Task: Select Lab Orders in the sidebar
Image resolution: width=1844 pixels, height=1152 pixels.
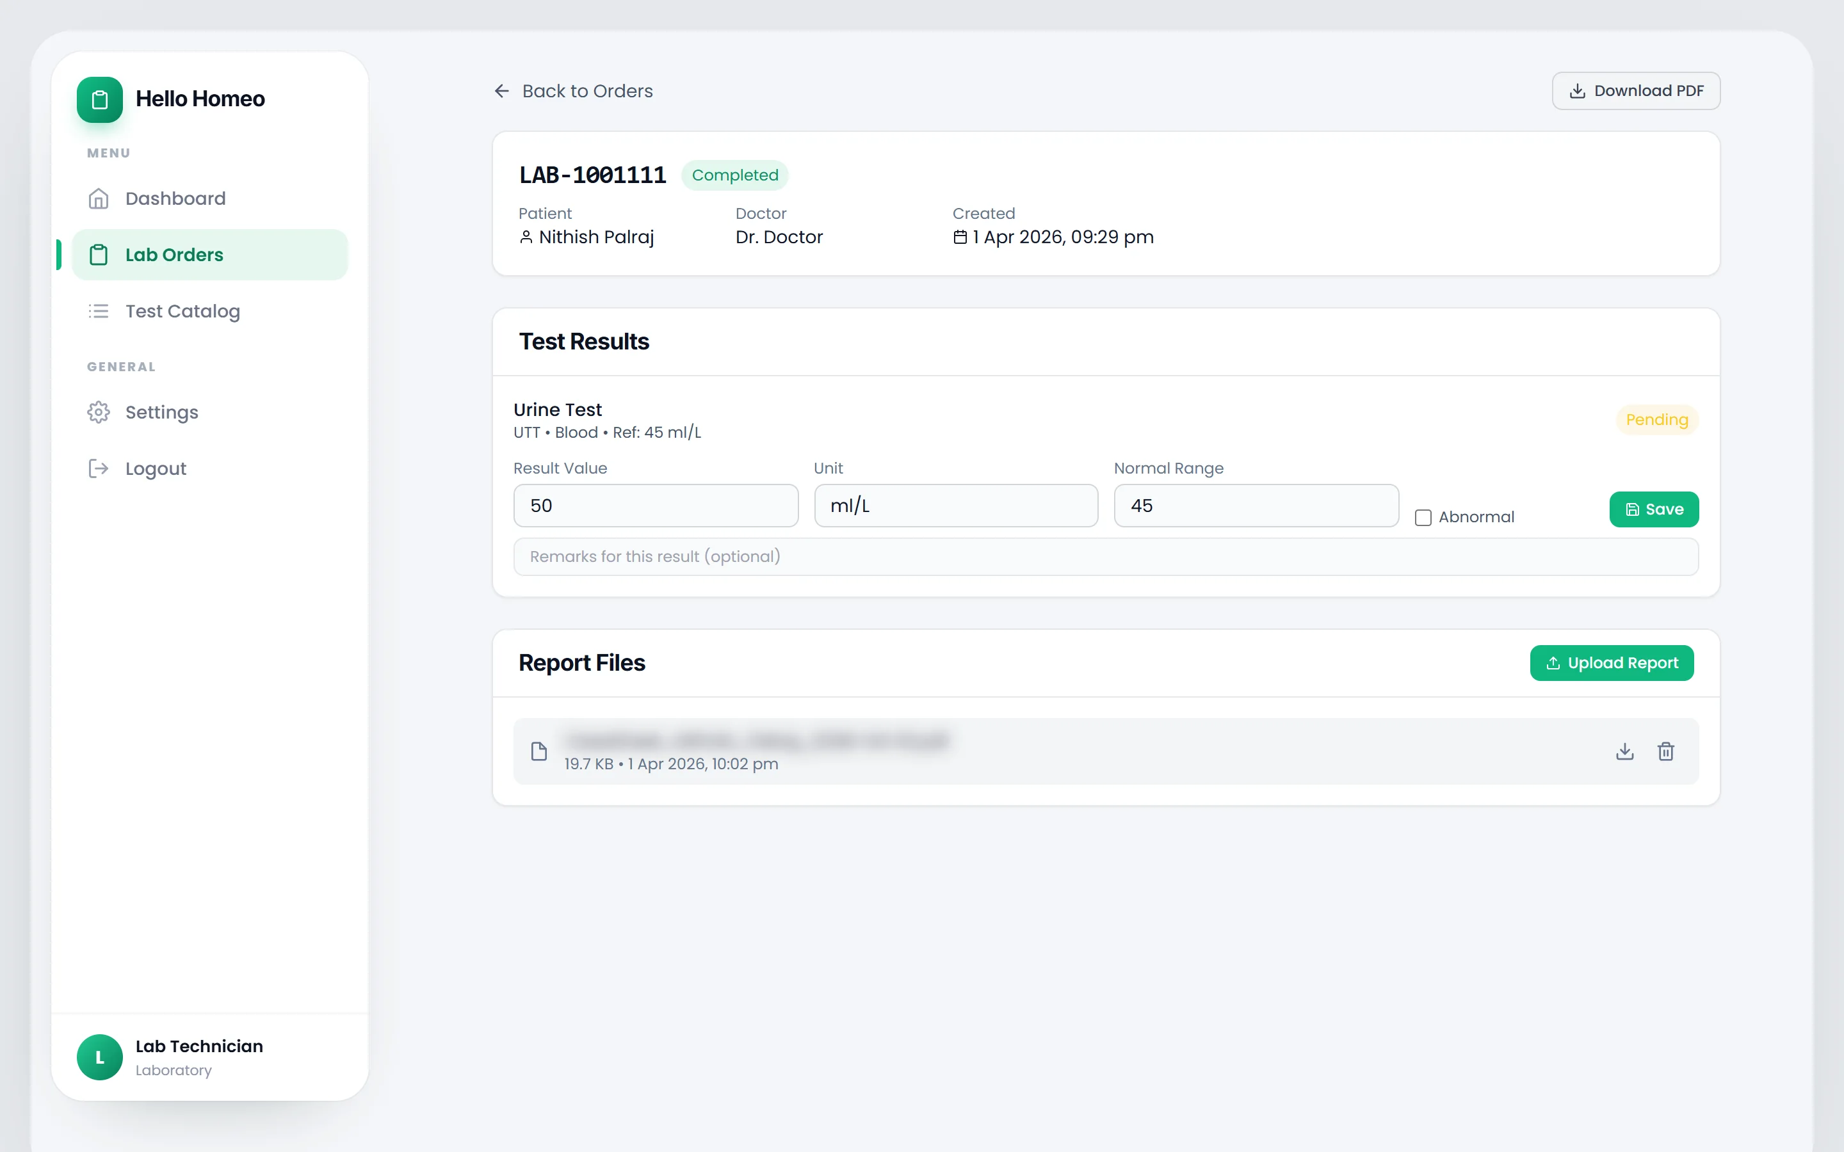Action: tap(209, 255)
